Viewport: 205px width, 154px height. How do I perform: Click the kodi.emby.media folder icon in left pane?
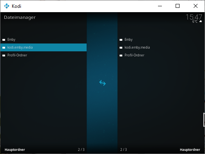[4, 47]
